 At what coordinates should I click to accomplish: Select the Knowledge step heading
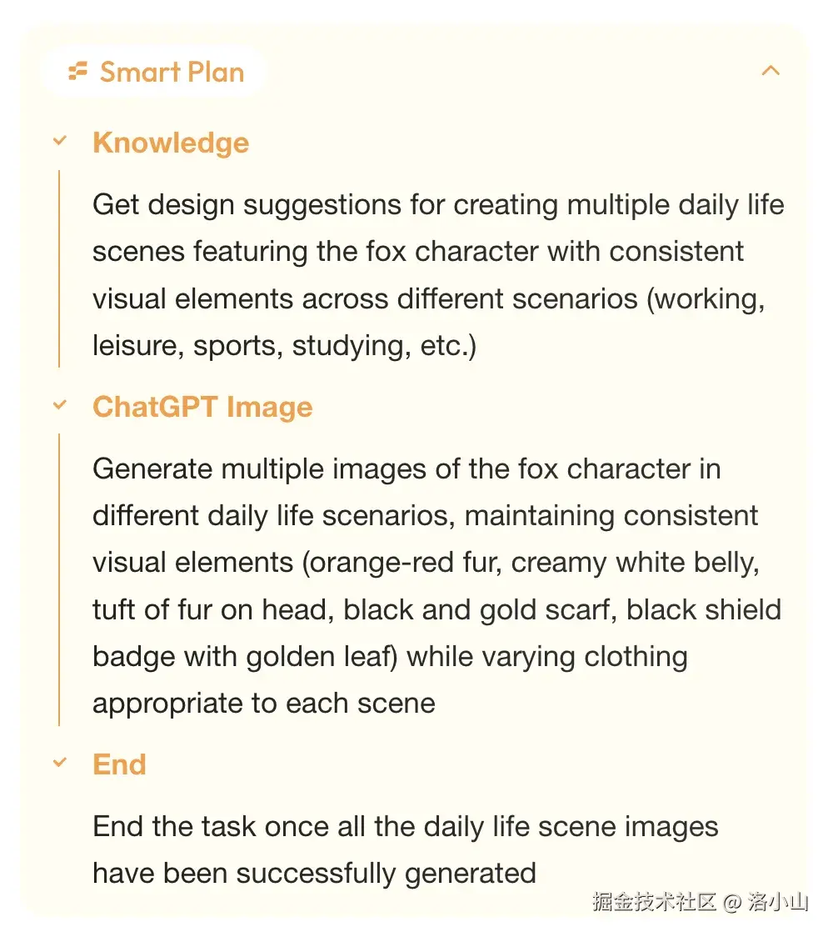(x=171, y=143)
